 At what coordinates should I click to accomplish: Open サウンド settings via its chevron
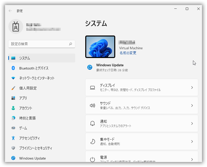(x=192, y=105)
